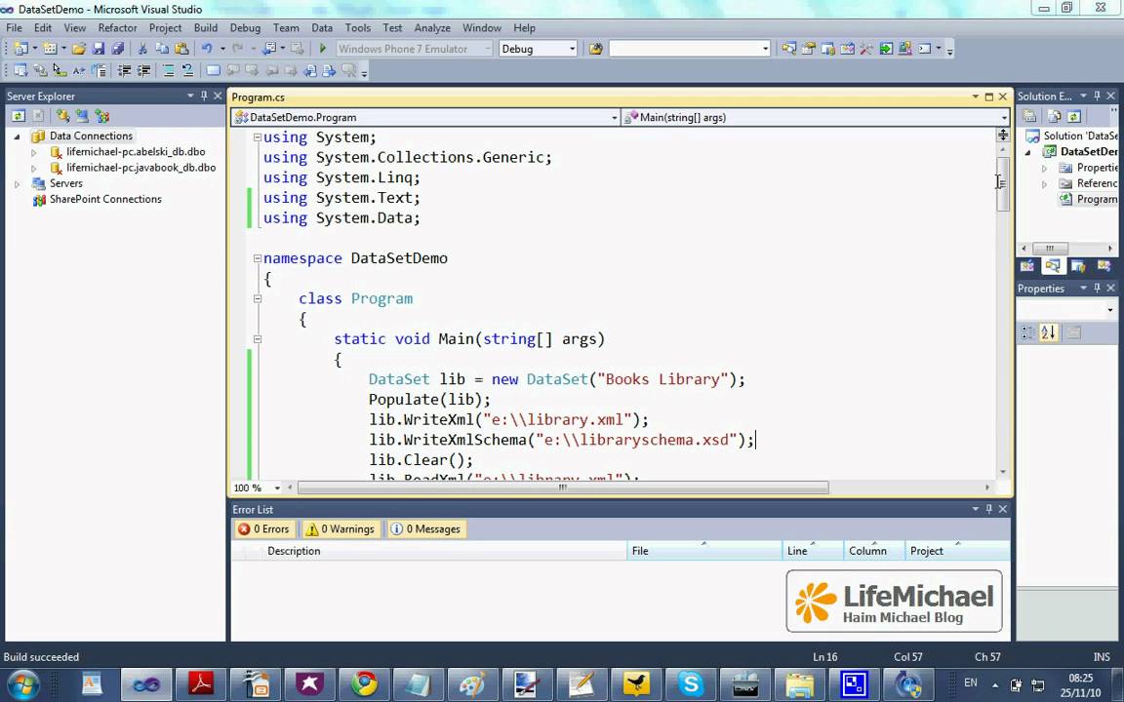Toggle a bookmark on the current line
The image size is (1124, 702).
[213, 70]
